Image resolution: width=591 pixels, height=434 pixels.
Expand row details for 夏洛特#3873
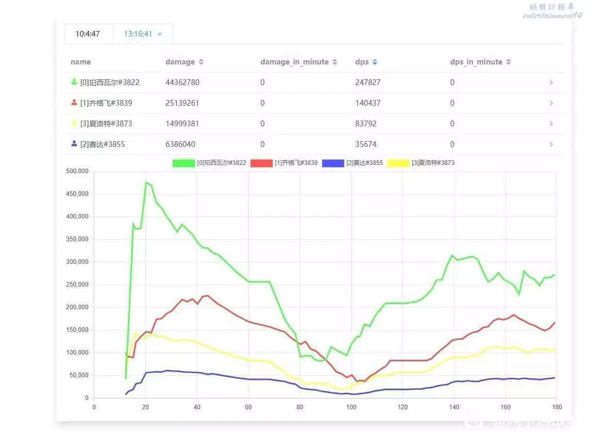(x=551, y=124)
